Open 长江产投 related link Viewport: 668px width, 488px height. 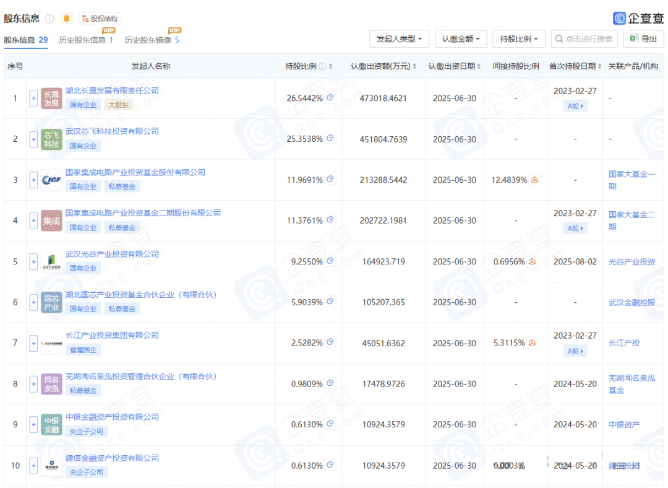point(624,343)
